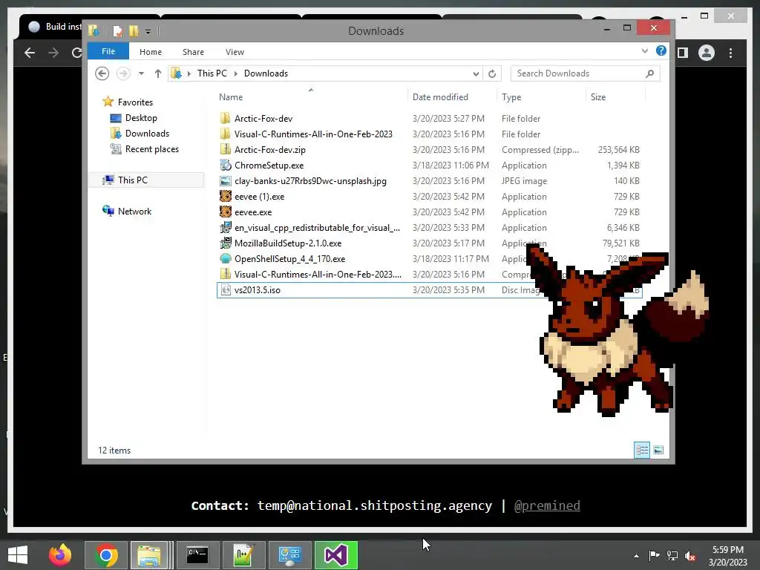
Task: Switch to Large icons view layout
Action: pos(658,451)
